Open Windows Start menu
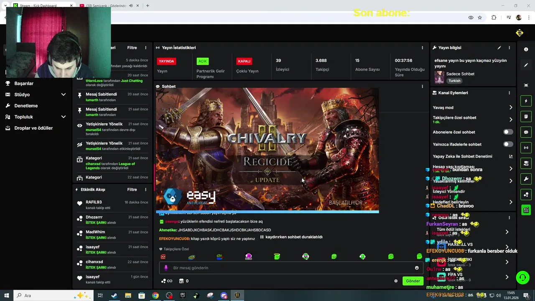 click(x=7, y=296)
